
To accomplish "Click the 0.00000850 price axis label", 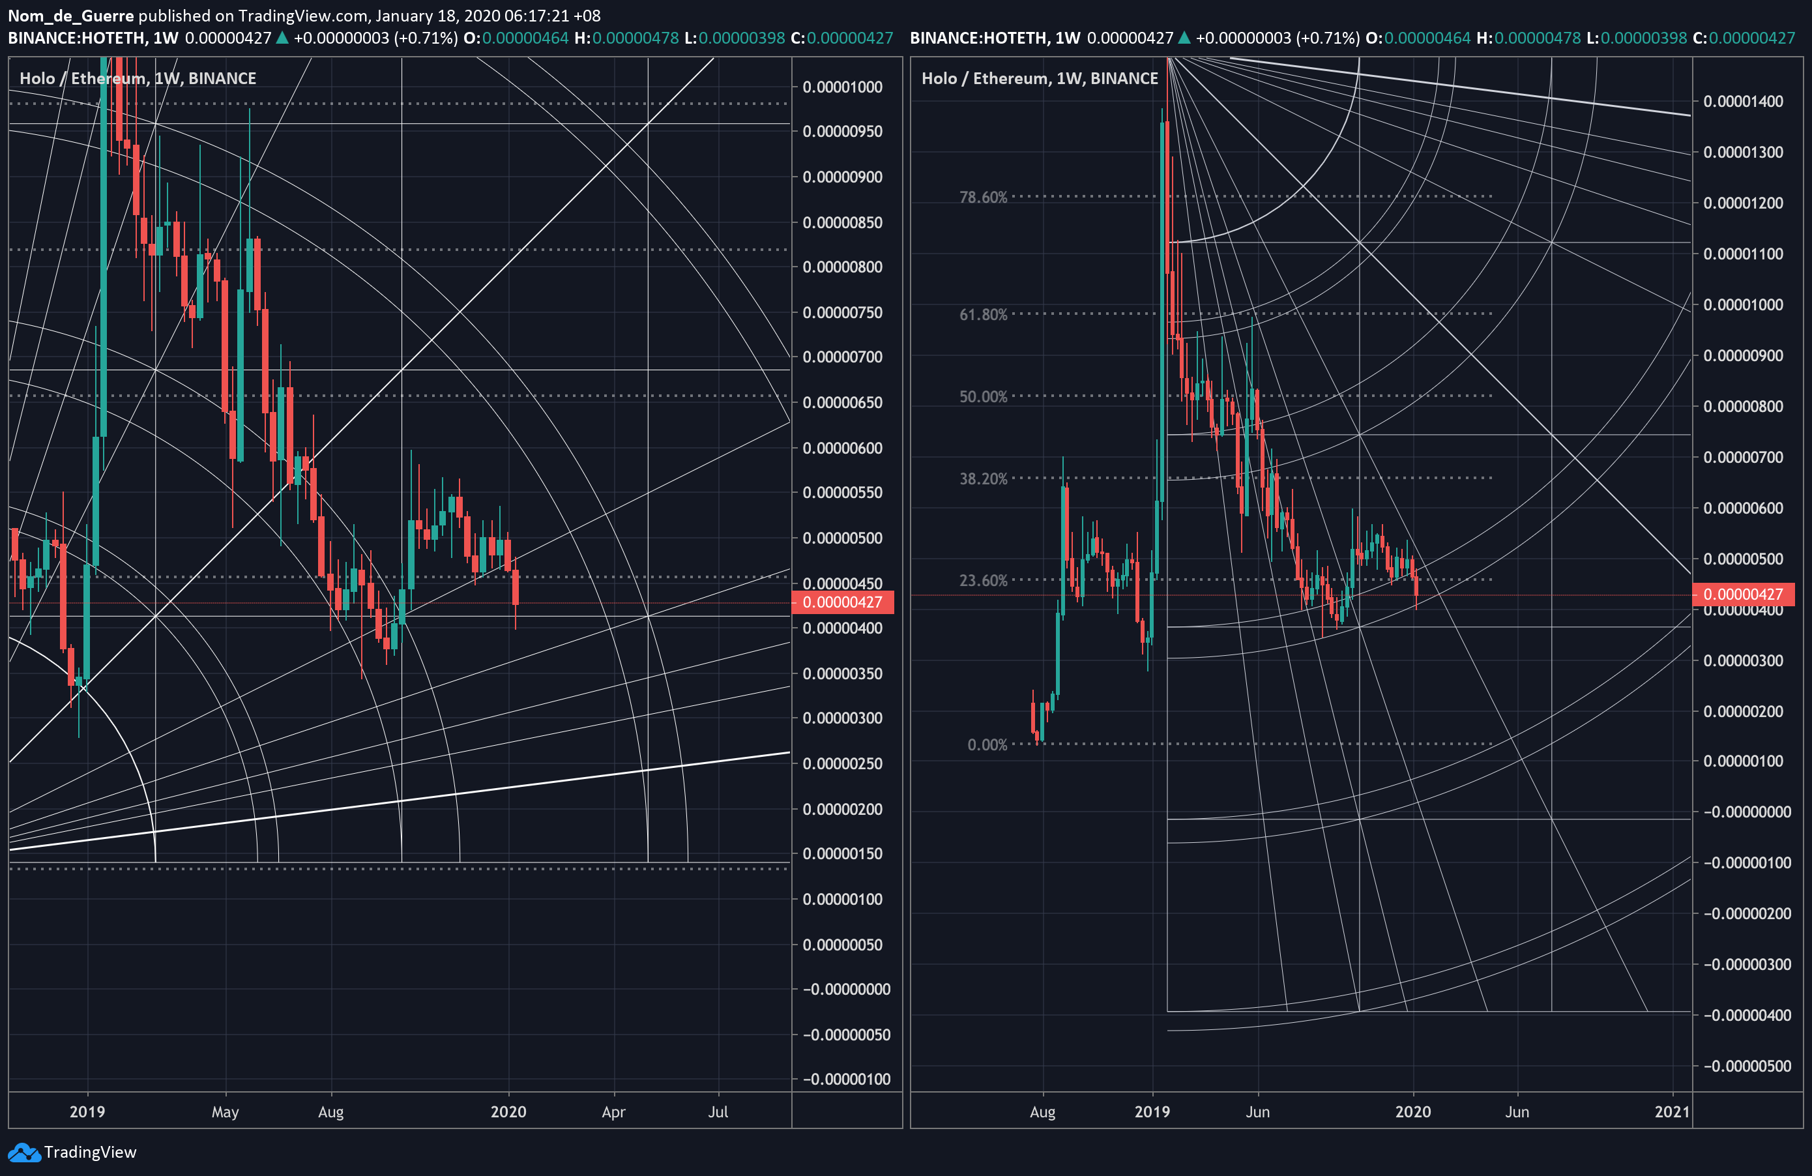I will tap(843, 223).
